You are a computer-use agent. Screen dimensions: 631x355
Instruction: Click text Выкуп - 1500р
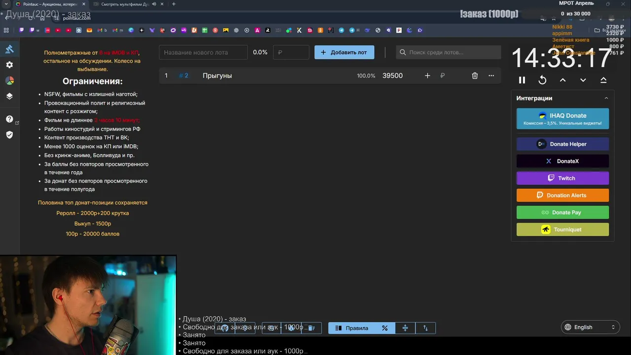click(x=93, y=223)
